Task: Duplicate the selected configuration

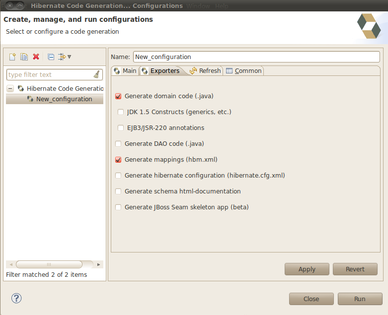Action: click(x=24, y=57)
